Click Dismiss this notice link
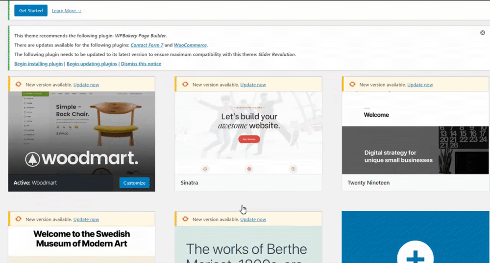The height and width of the screenshot is (263, 490). (141, 64)
